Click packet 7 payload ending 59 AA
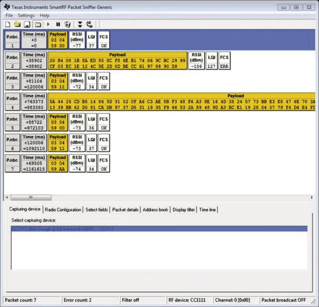This screenshot has width=319, height=307. [x=58, y=163]
